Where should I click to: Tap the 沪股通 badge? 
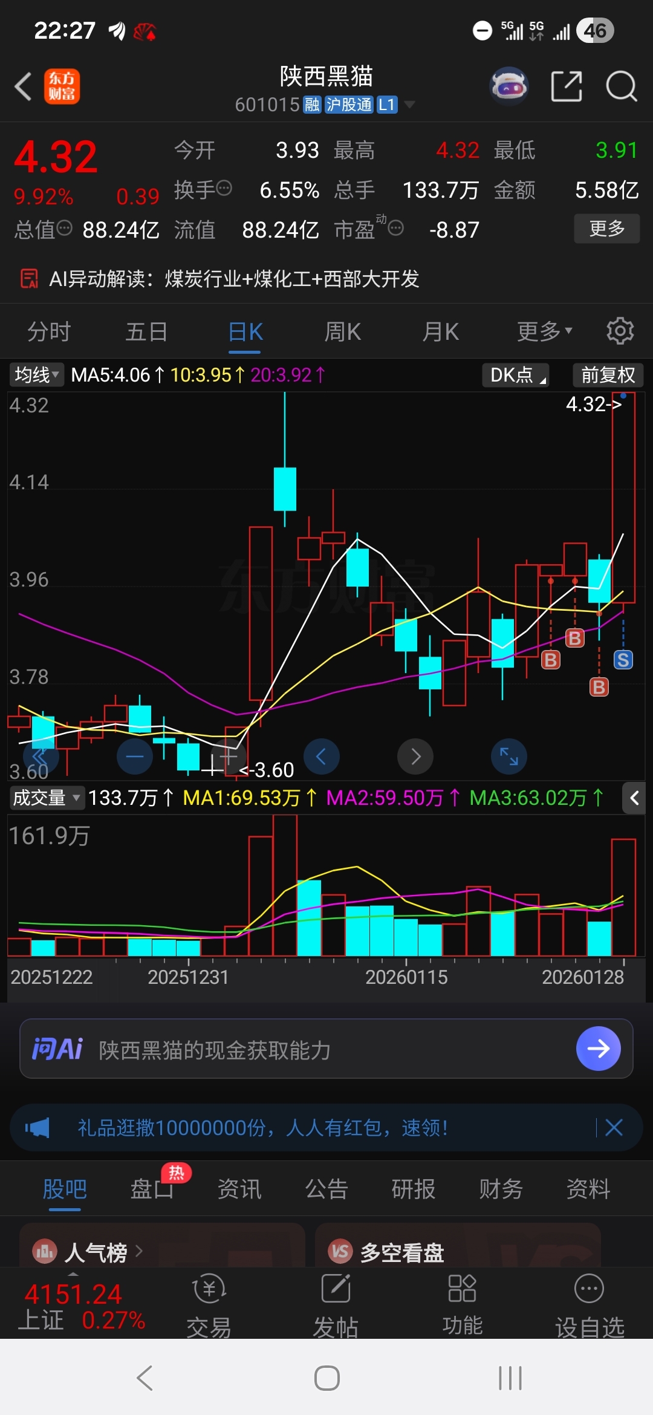click(349, 105)
